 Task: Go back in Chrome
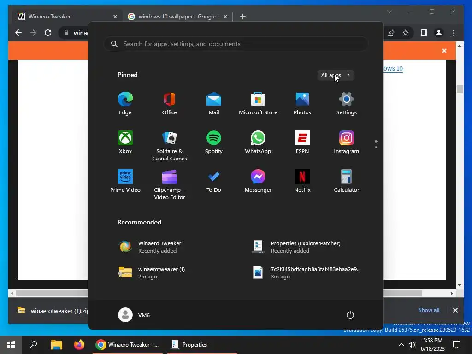tap(18, 33)
